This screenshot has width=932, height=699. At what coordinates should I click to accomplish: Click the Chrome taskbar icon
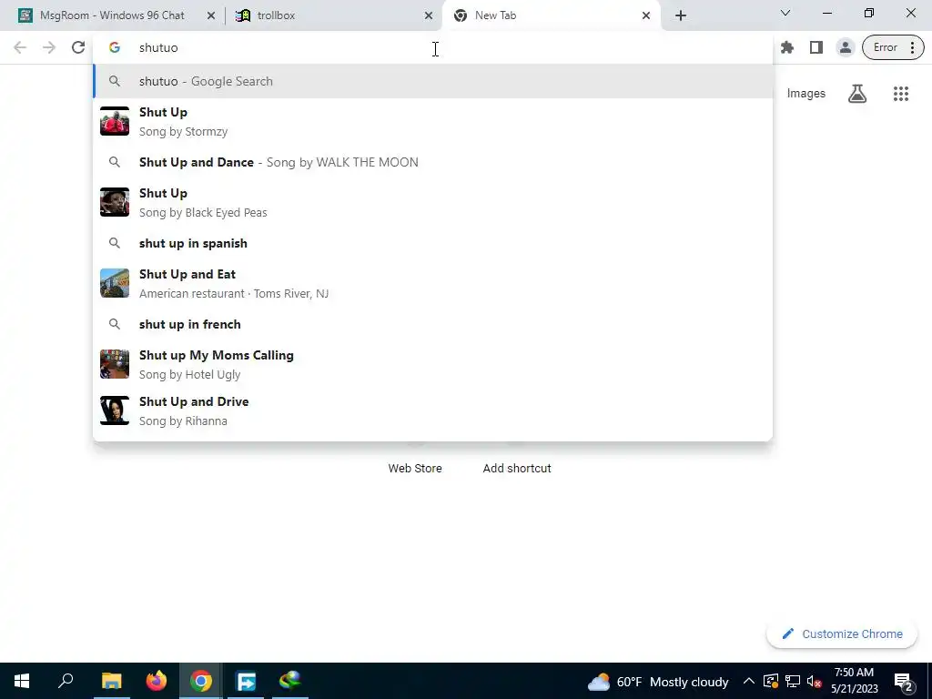pos(201,681)
